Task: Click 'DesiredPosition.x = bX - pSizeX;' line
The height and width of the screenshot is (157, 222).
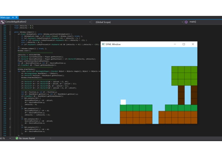Action: (39, 121)
